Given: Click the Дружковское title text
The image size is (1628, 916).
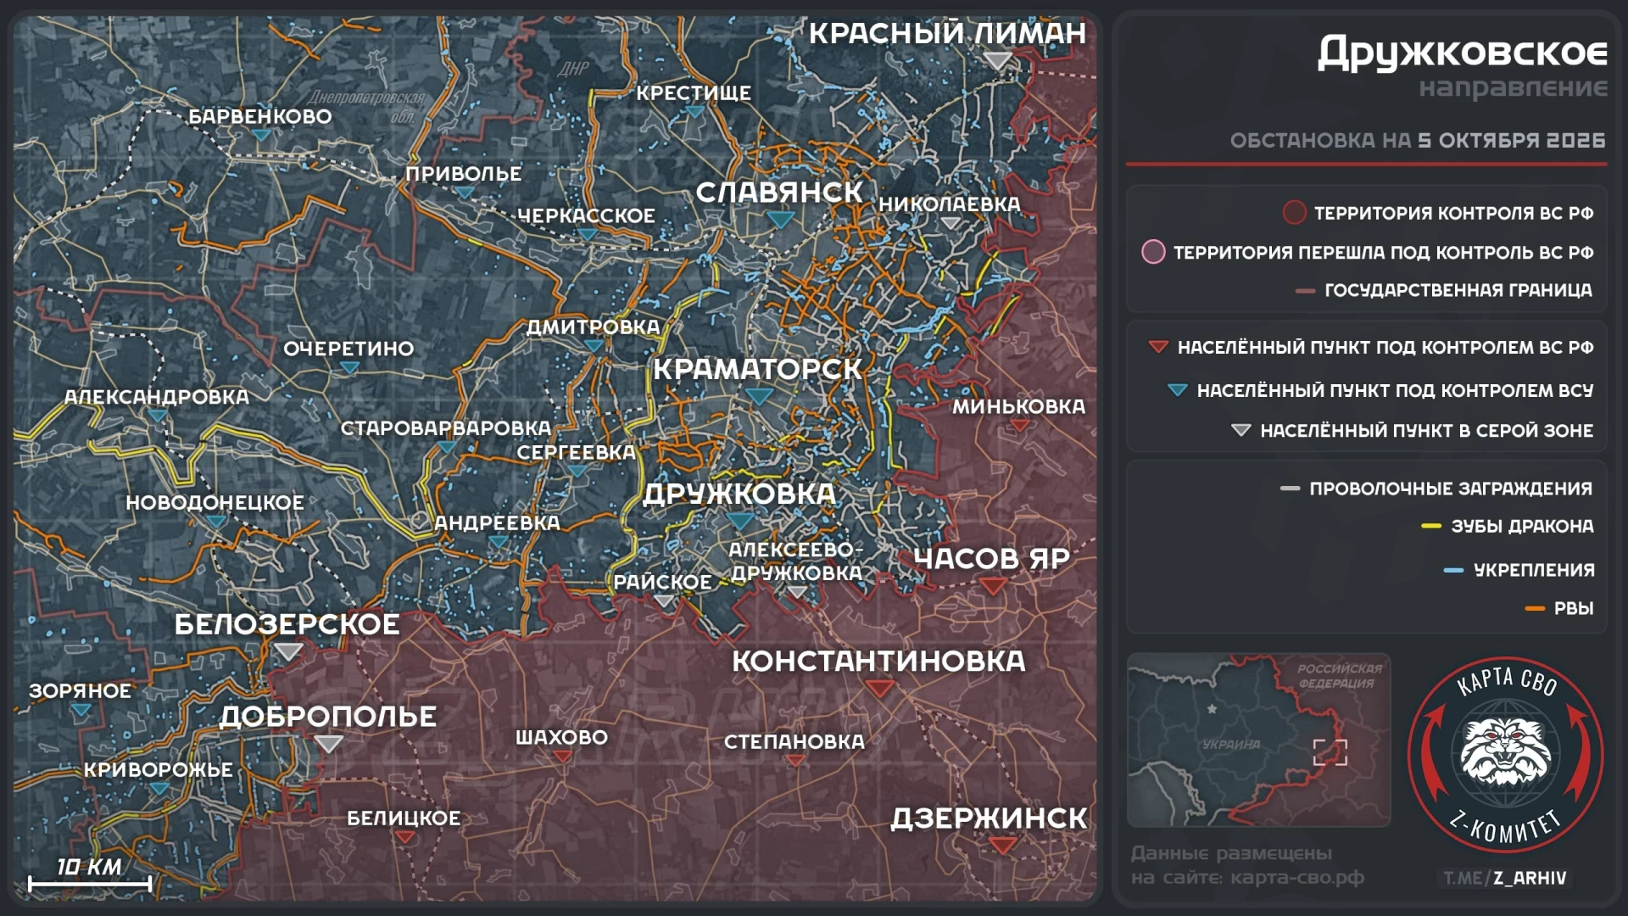Looking at the screenshot, I should coord(1463,53).
